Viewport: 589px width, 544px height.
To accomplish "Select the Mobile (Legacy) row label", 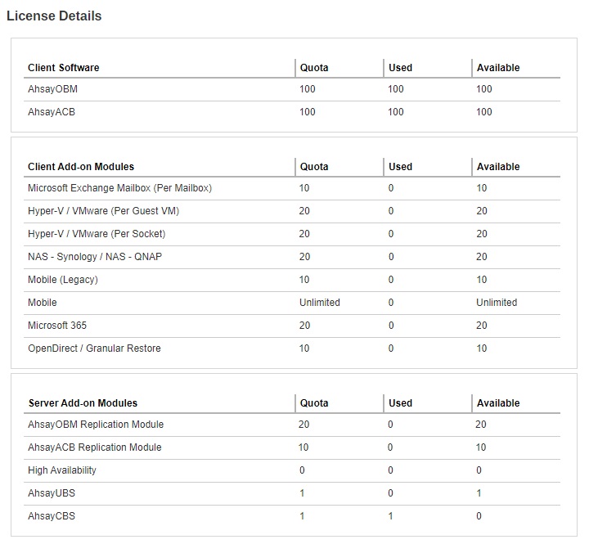I will pos(62,280).
